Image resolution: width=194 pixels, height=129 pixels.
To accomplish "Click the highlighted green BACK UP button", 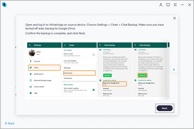I will (142, 75).
